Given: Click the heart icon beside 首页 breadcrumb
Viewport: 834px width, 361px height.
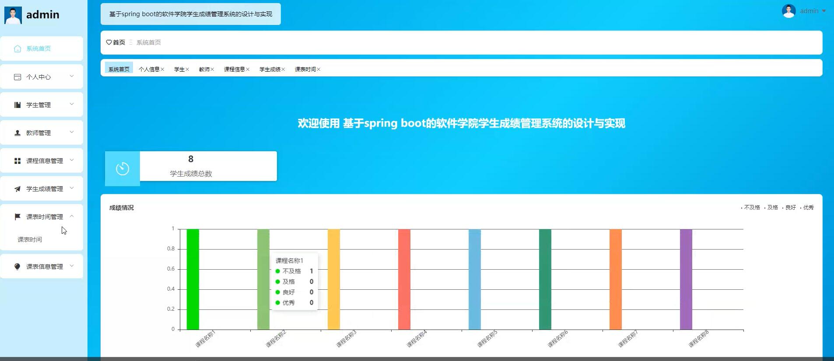Looking at the screenshot, I should pos(109,42).
